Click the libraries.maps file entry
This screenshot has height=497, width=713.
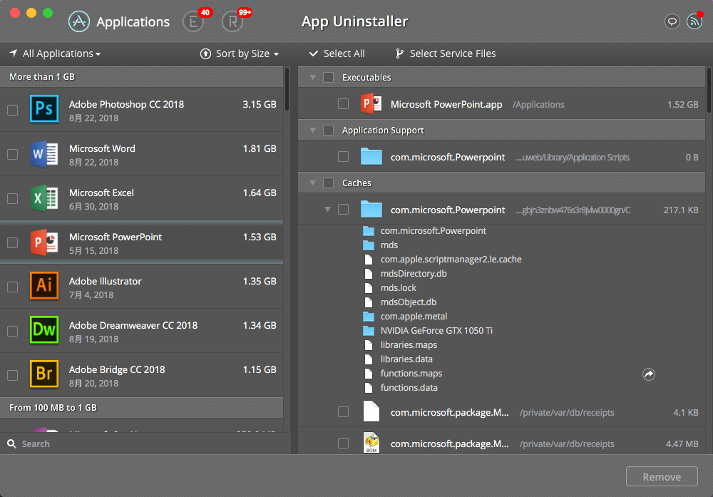409,344
